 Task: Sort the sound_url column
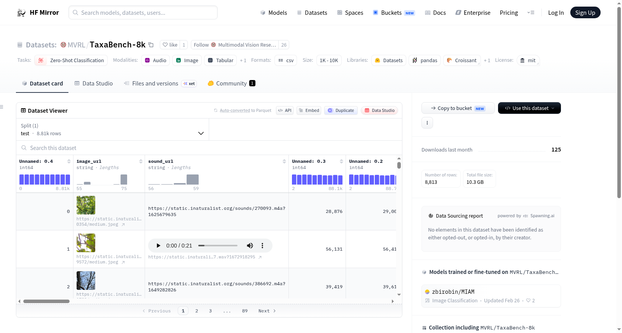pos(284,162)
